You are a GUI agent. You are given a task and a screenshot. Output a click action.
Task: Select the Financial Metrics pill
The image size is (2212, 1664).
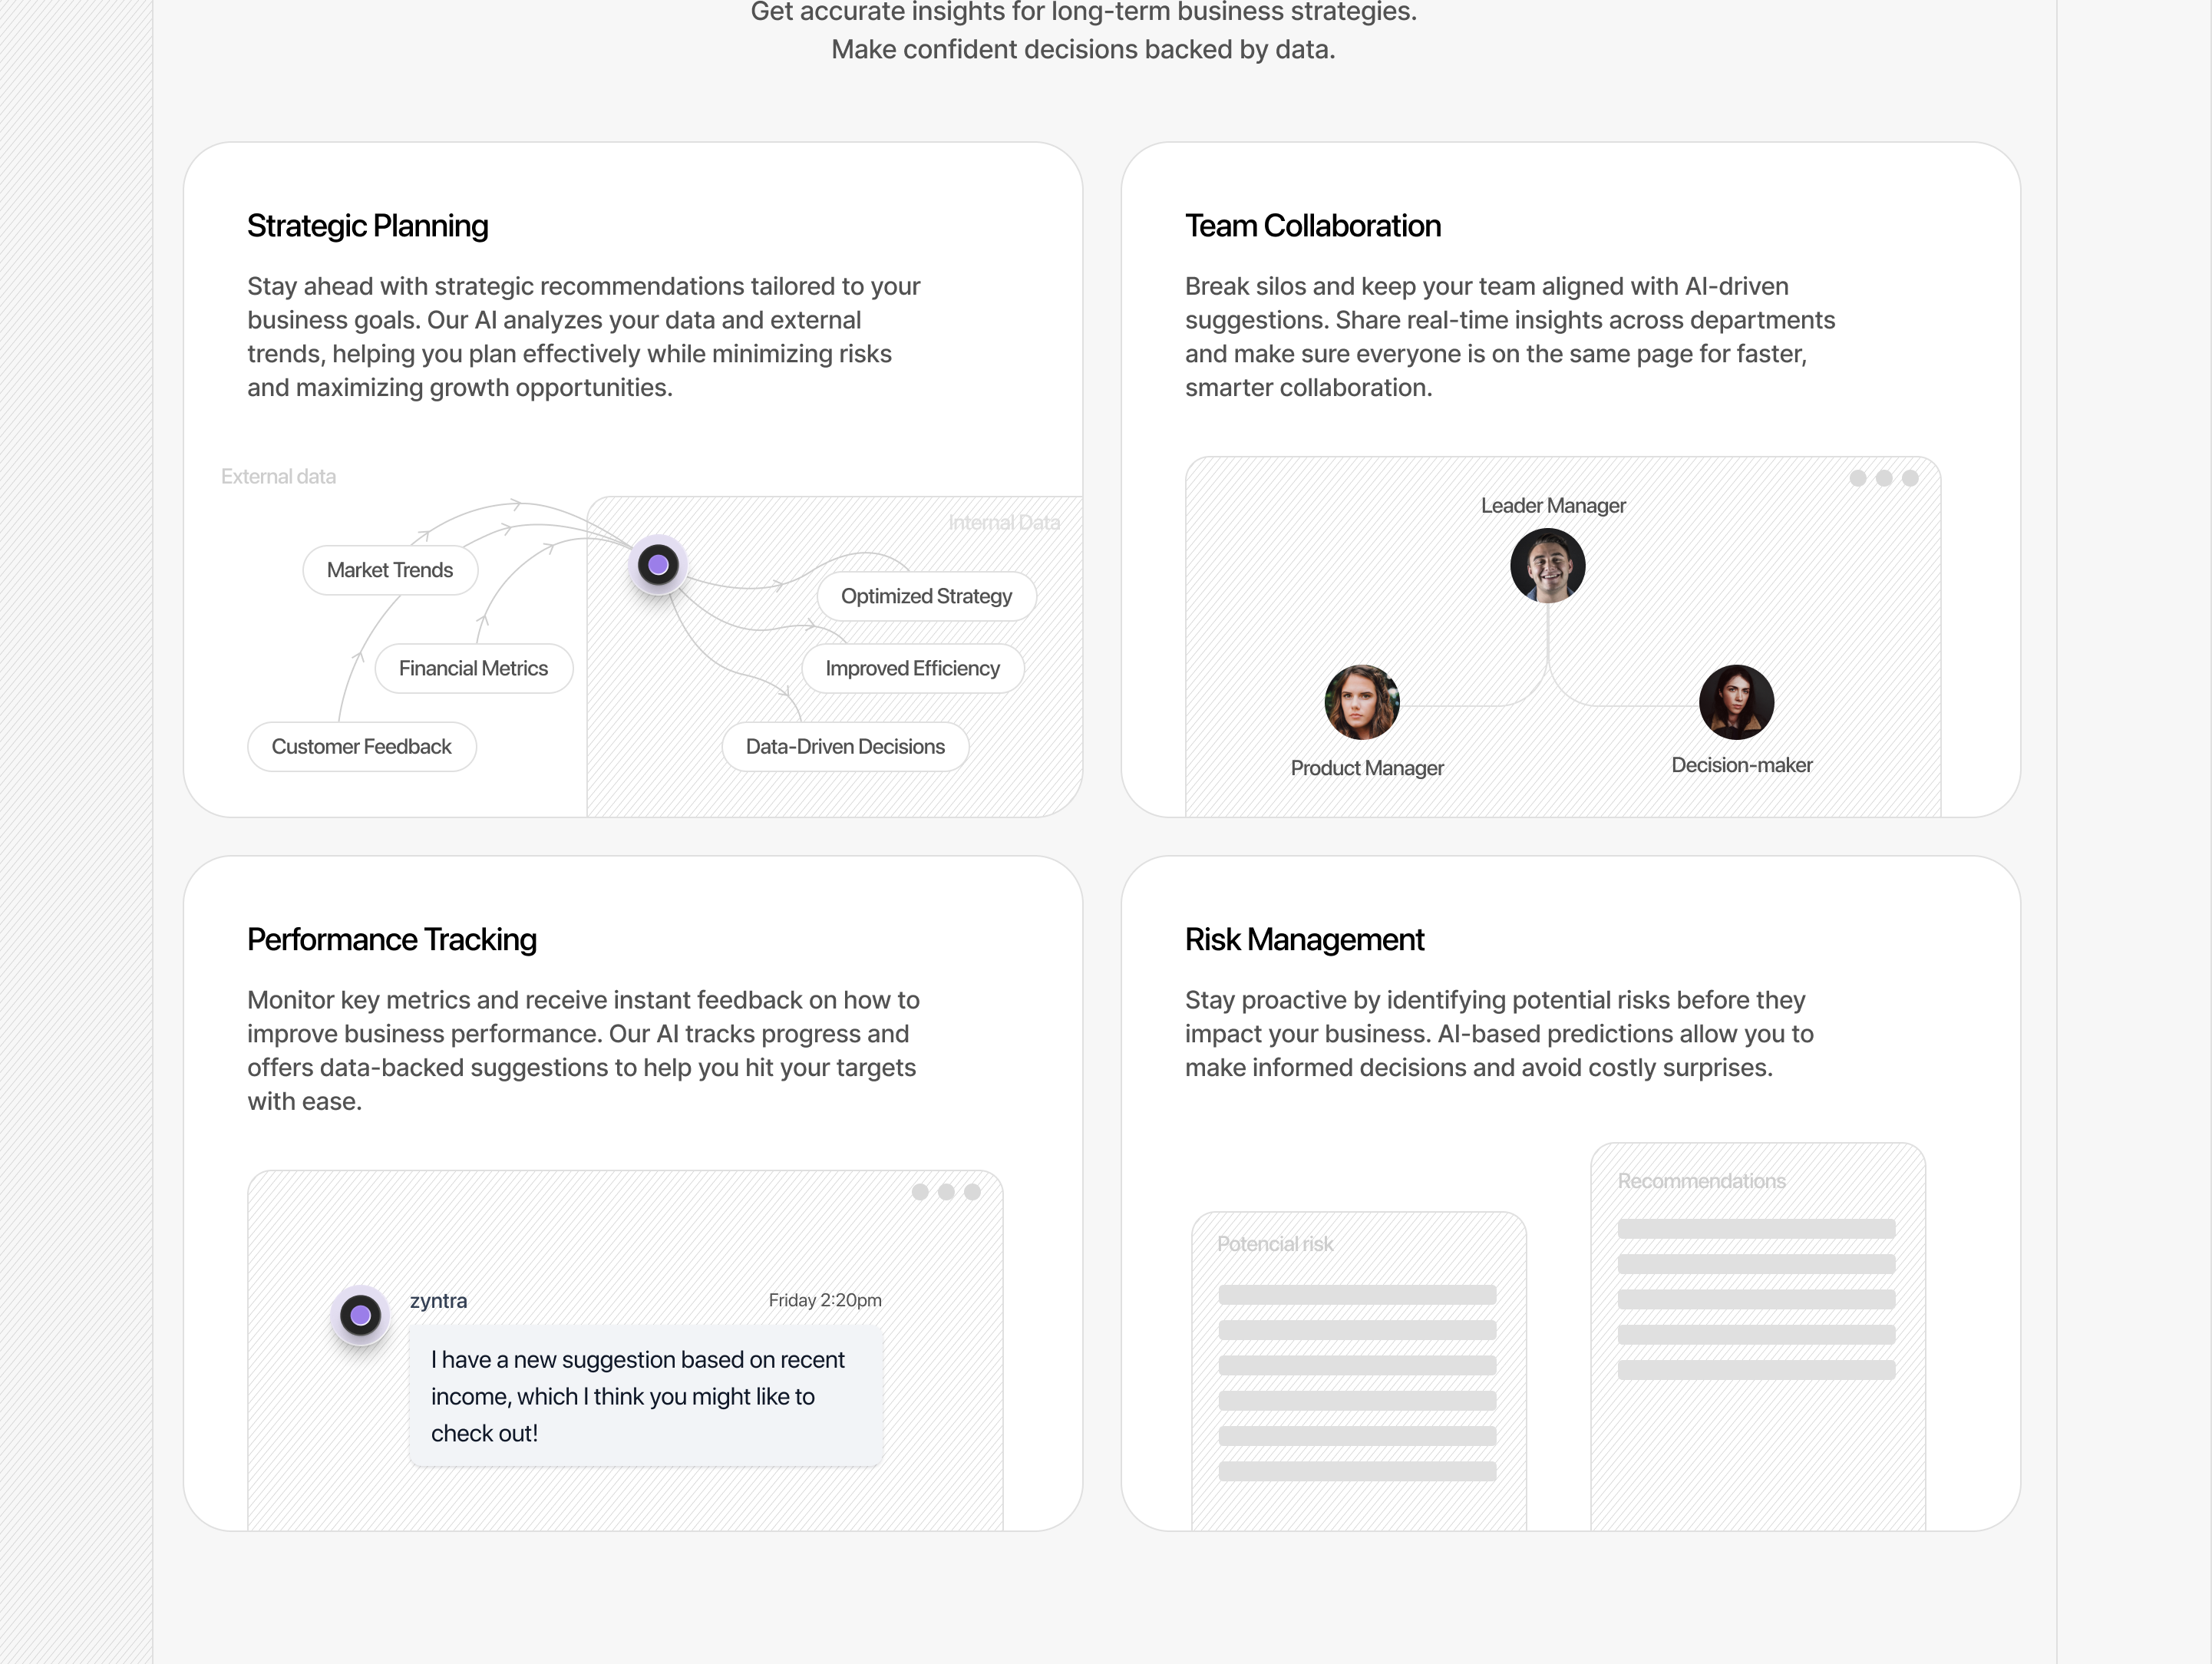point(473,668)
